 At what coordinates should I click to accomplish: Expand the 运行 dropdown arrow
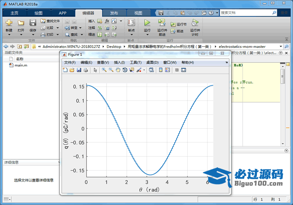coord(147,35)
